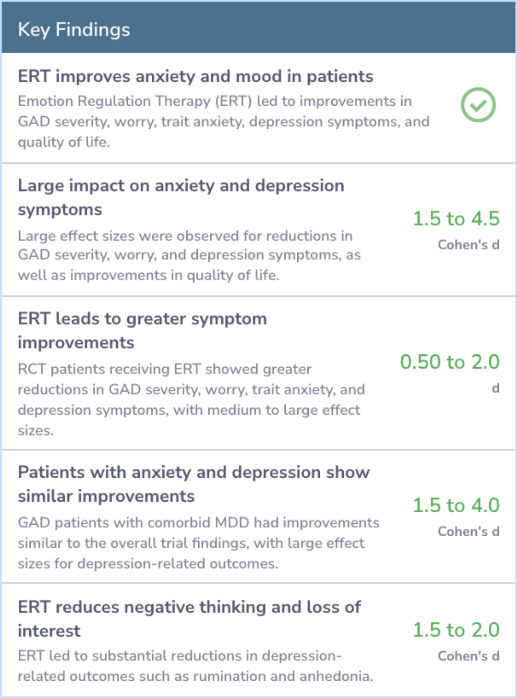Open 'ERT reduces negative thinking and loss of interest' heading
The height and width of the screenshot is (698, 517).
click(189, 619)
